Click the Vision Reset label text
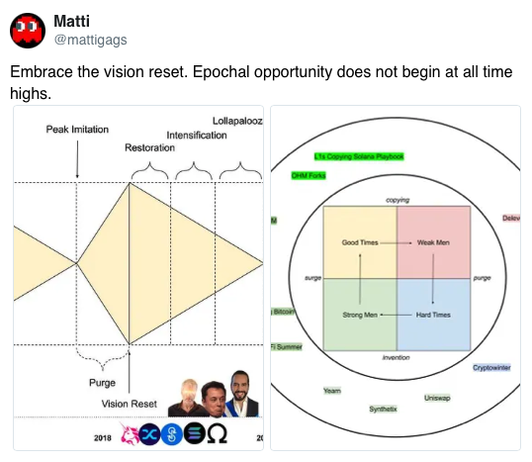The width and height of the screenshot is (532, 462). tap(129, 404)
